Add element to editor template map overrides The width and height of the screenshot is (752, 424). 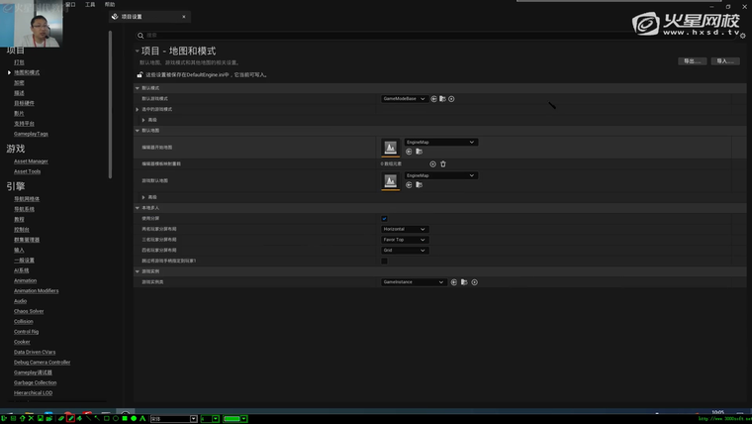(x=432, y=163)
